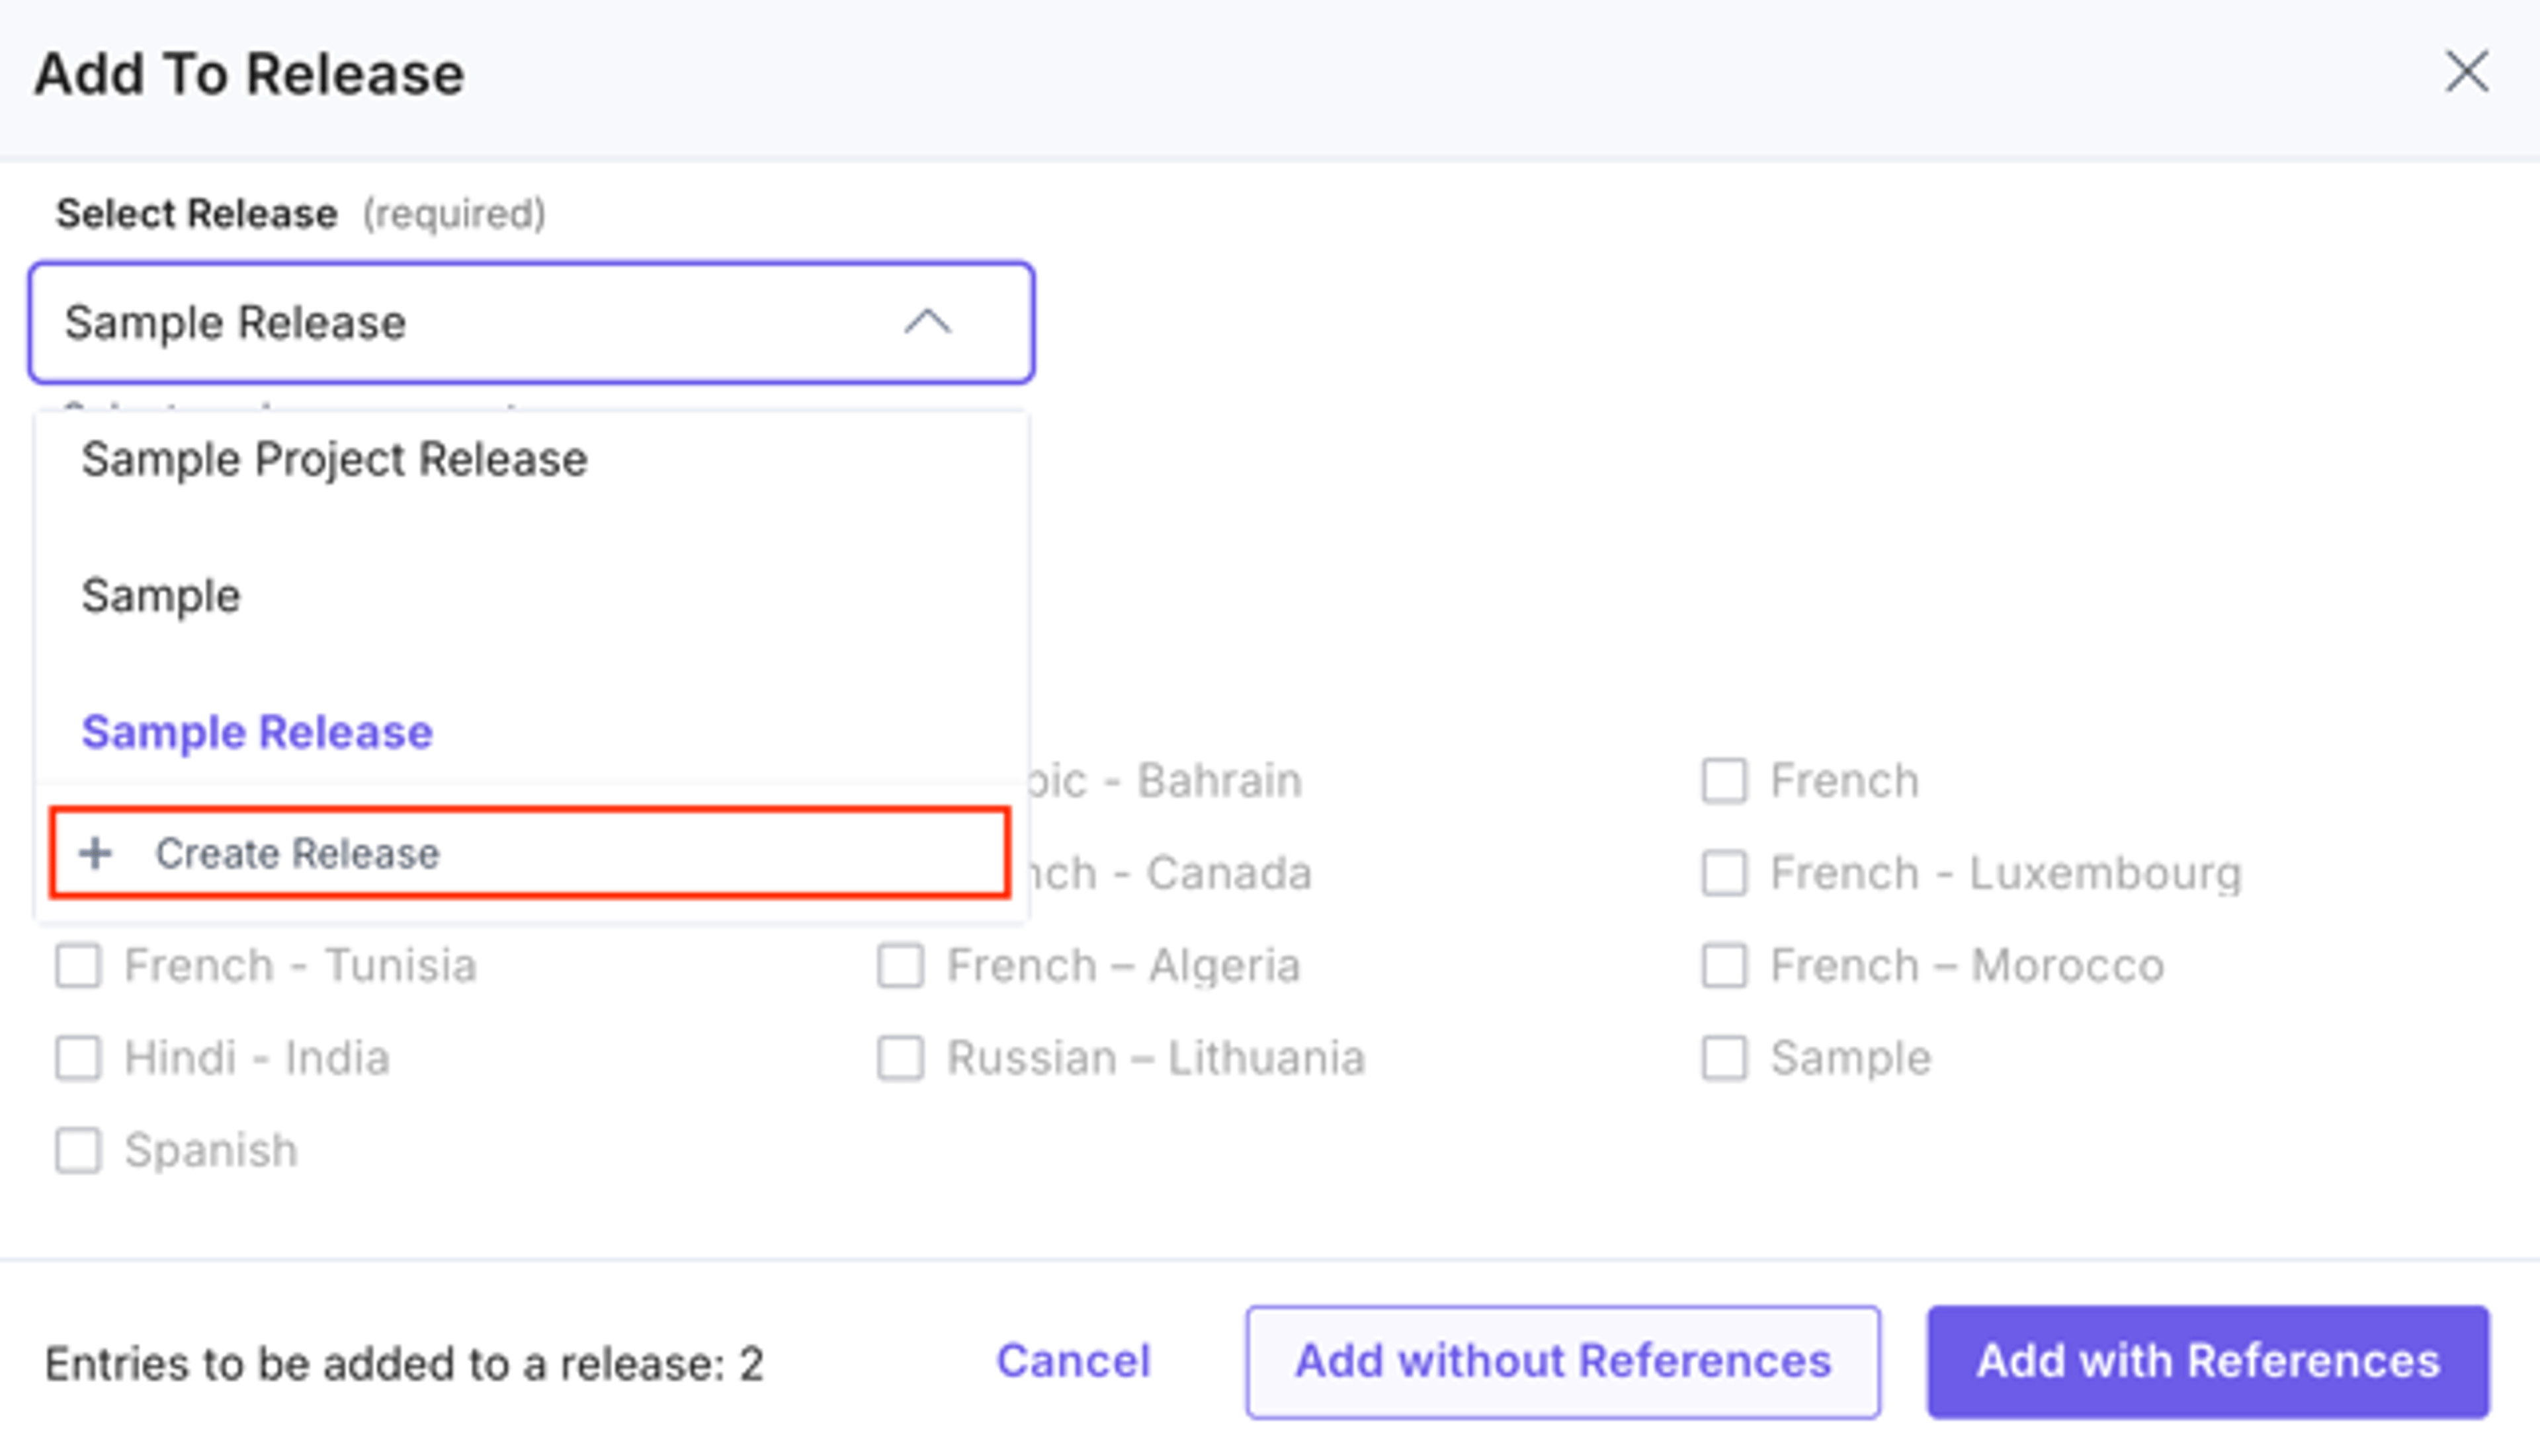This screenshot has width=2540, height=1456.
Task: Click the Select Release combo box field
Action: pyautogui.click(x=531, y=322)
